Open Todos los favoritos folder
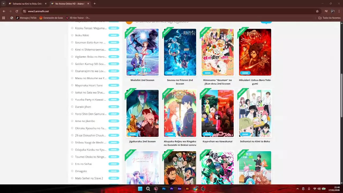343x193 pixels. tap(329, 18)
